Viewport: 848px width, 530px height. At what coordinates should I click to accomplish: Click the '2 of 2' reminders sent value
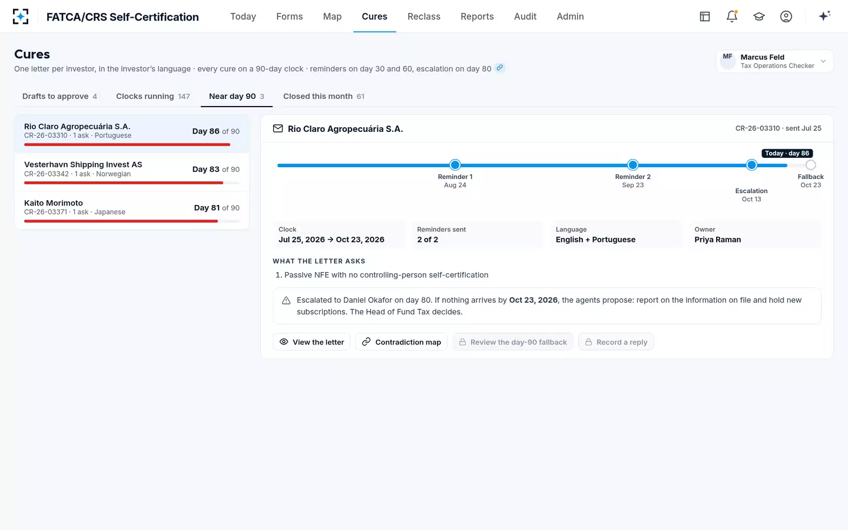[428, 240]
